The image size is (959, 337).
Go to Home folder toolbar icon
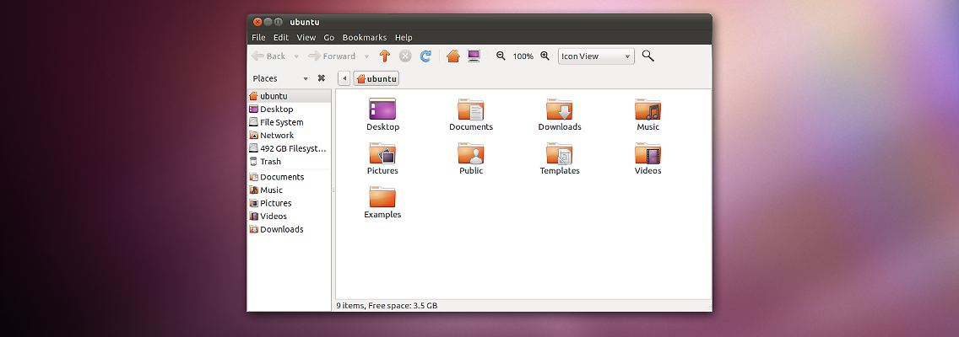pos(452,56)
